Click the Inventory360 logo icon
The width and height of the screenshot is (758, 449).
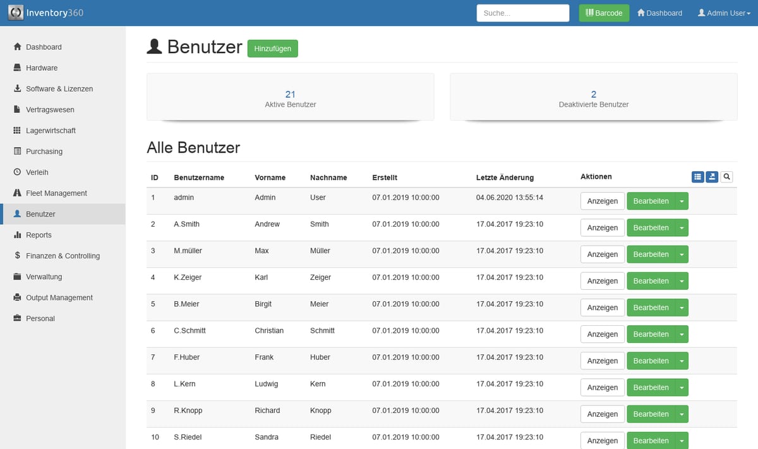click(16, 13)
